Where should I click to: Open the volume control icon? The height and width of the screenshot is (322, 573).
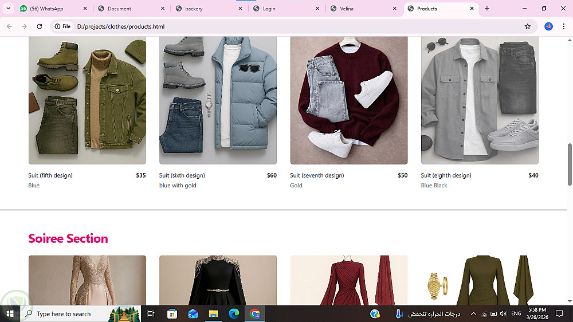point(504,313)
